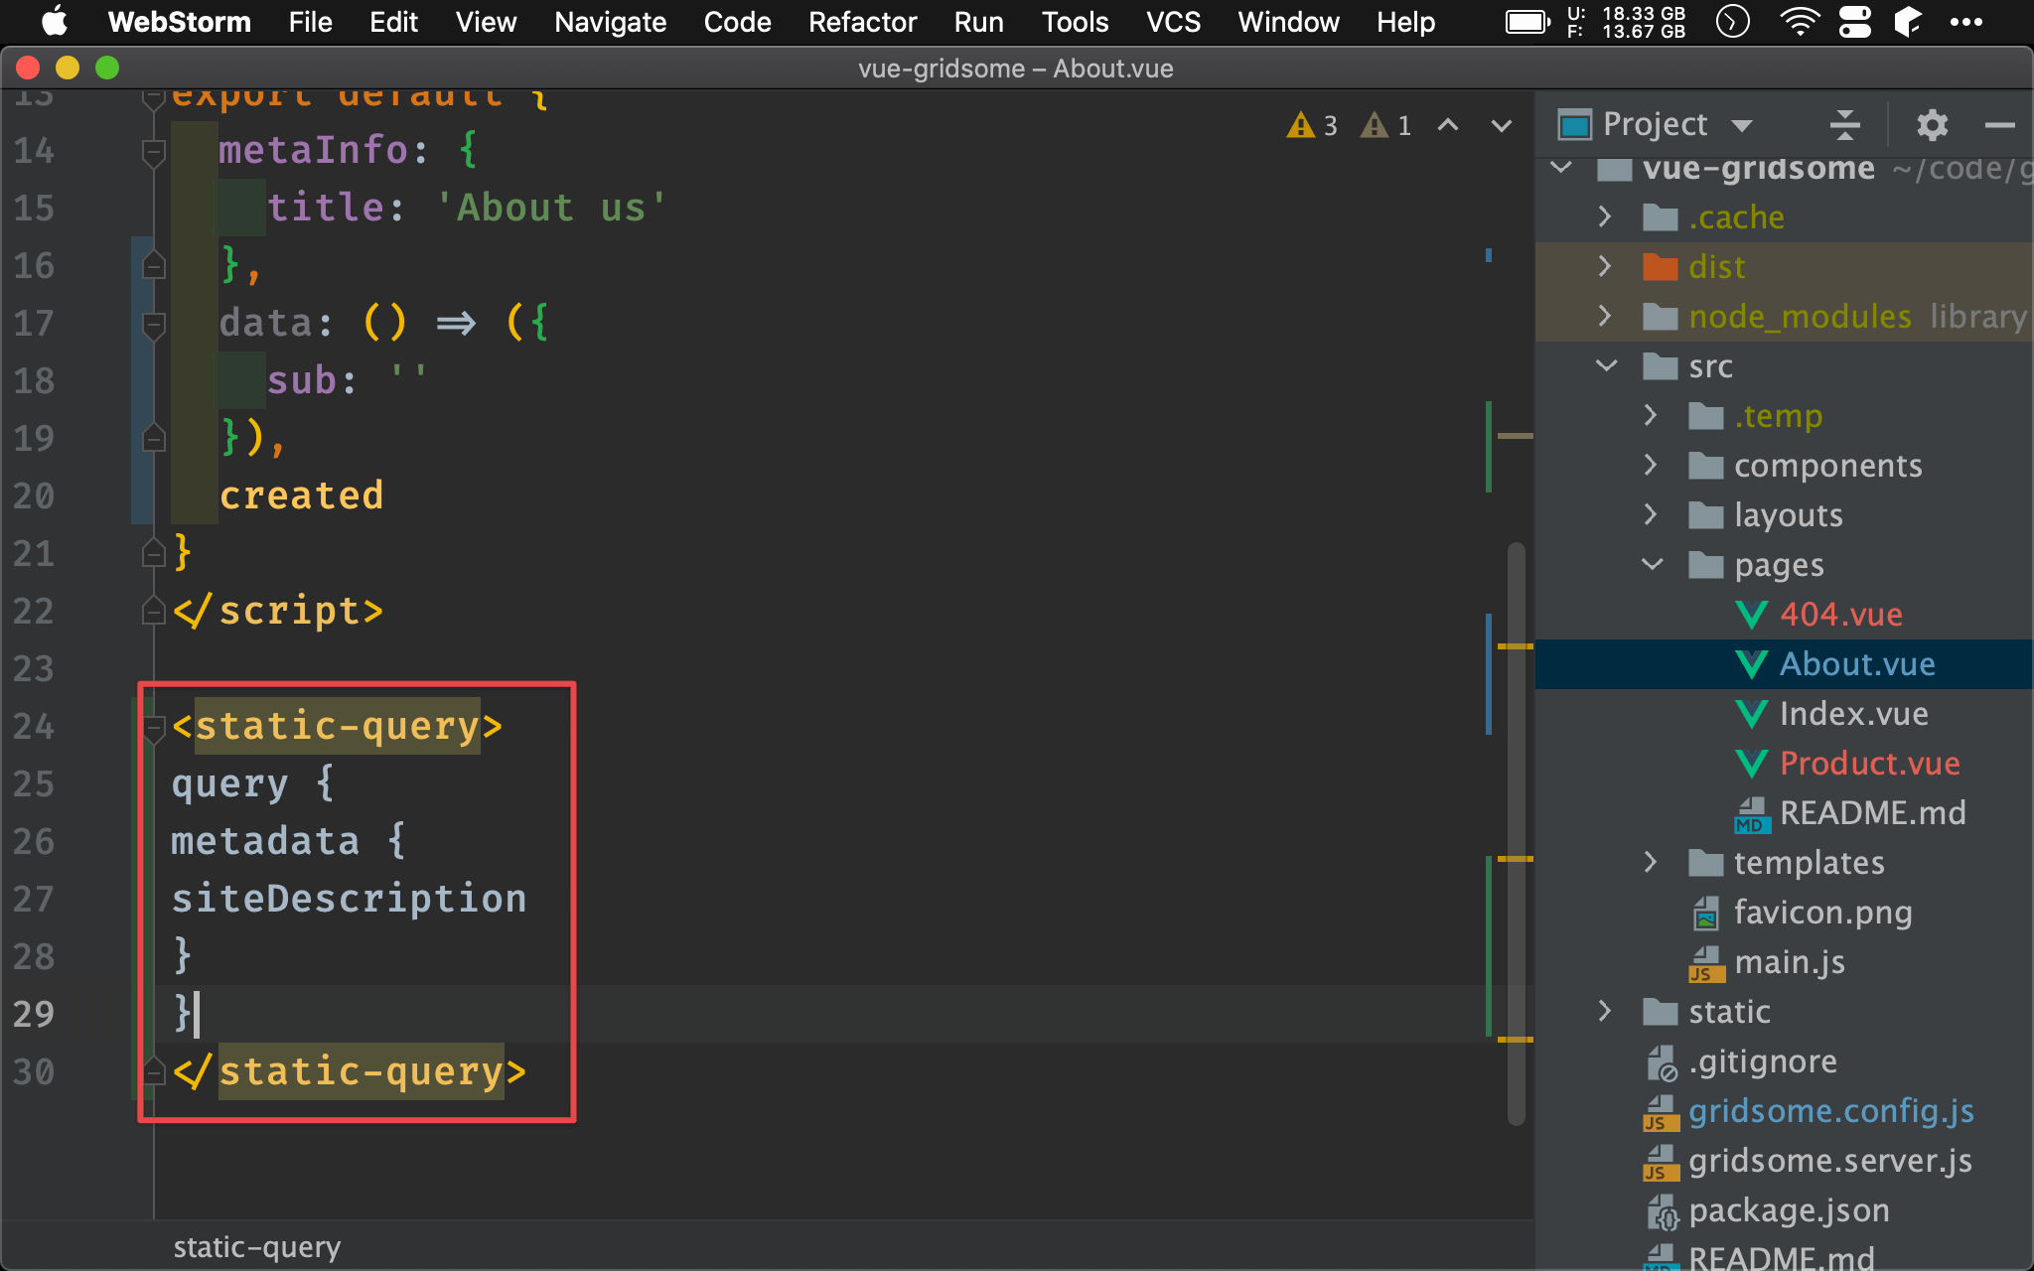2034x1271 pixels.
Task: Open Project panel settings gear
Action: tap(1932, 124)
